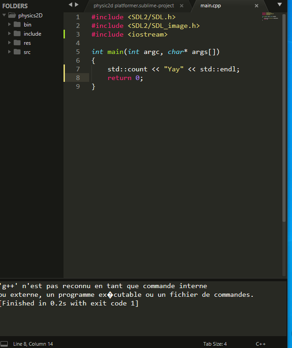Click line number 1 in gutter
292x348 pixels.
coord(78,17)
